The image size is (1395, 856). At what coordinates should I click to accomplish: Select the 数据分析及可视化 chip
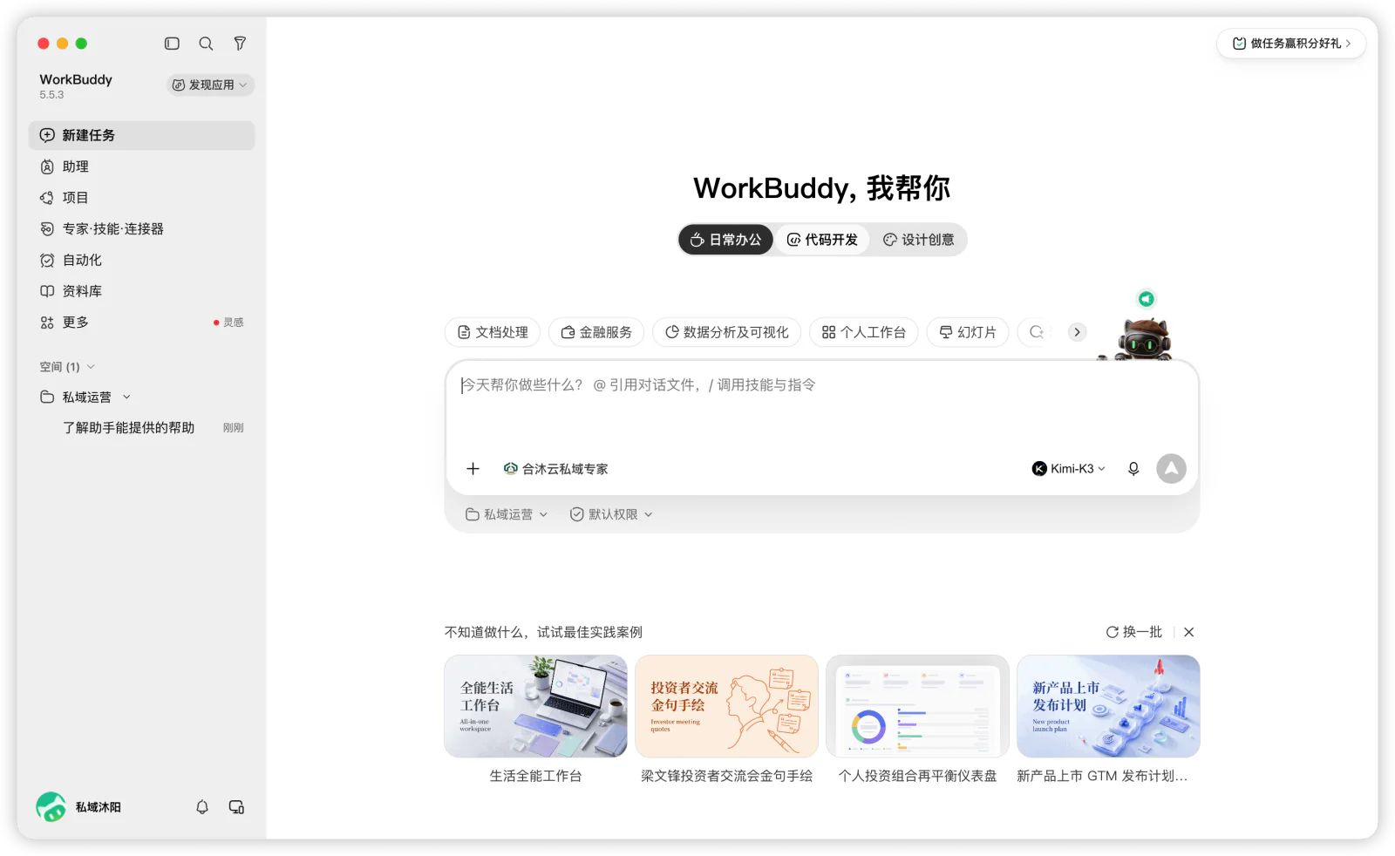727,332
